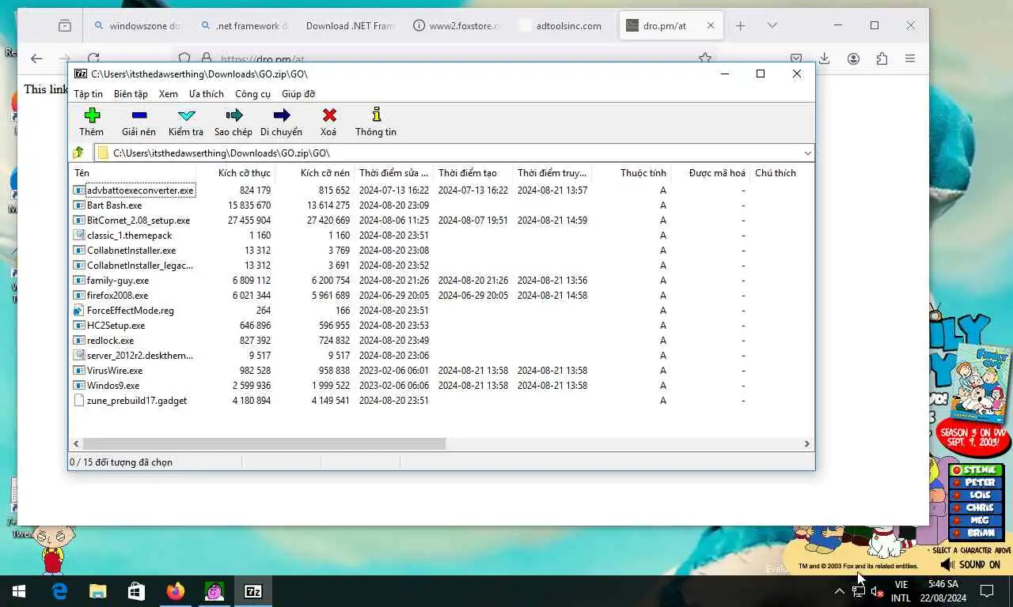The image size is (1013, 607).
Task: Click the Được mã hoá column header
Action: pyautogui.click(x=710, y=172)
